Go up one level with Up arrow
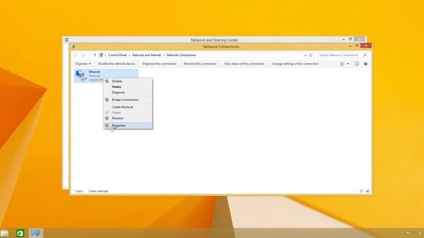 pyautogui.click(x=95, y=55)
